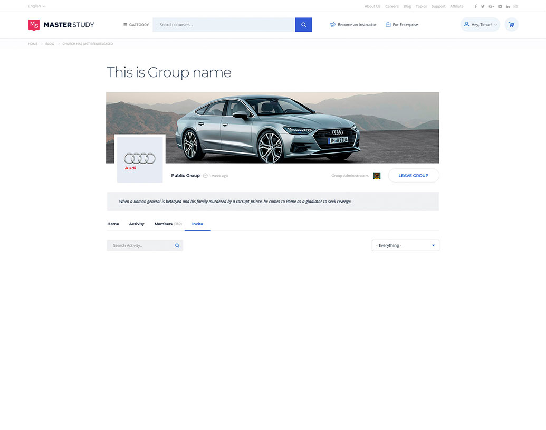Open the English language dropdown
Viewport: 546px width, 430px height.
point(36,6)
